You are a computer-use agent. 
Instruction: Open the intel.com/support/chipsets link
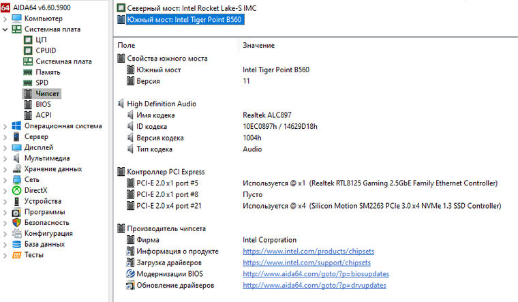(307, 262)
